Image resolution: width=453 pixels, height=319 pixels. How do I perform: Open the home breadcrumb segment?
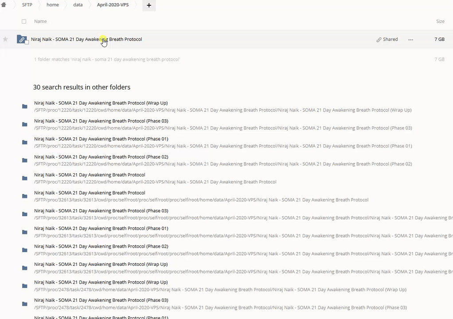tap(52, 5)
